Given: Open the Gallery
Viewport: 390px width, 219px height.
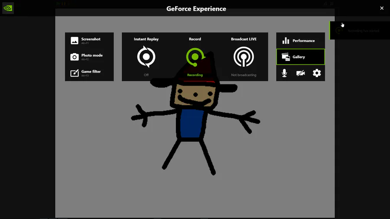Looking at the screenshot, I should pyautogui.click(x=300, y=57).
